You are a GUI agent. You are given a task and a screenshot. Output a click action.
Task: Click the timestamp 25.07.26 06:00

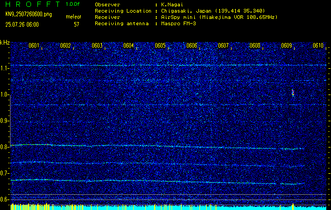[22, 25]
